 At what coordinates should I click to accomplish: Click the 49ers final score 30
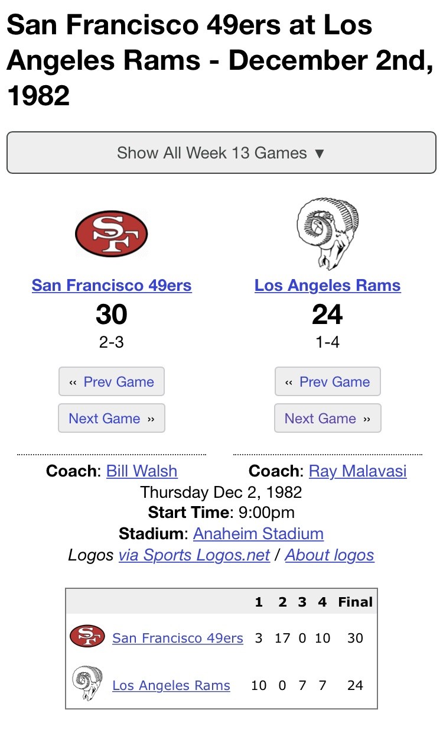pyautogui.click(x=355, y=638)
